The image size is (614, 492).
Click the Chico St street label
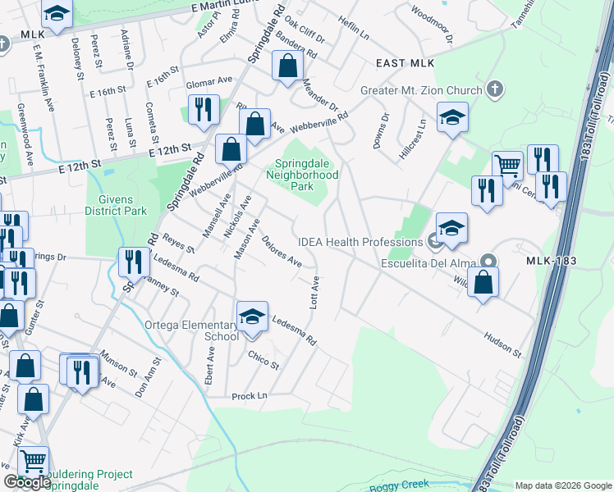(x=264, y=360)
